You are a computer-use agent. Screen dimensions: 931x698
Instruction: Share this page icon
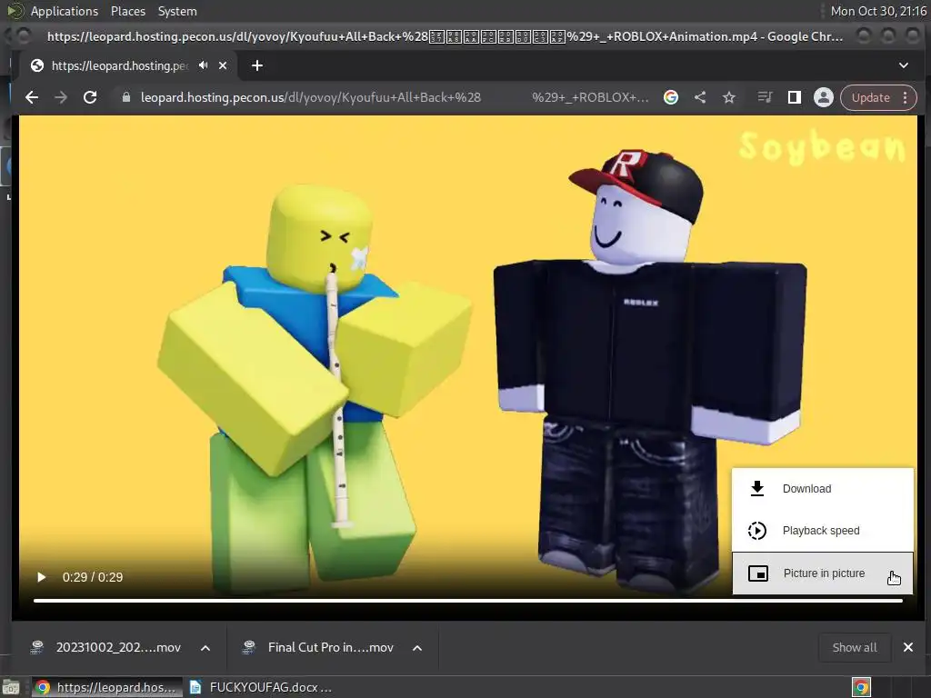pyautogui.click(x=700, y=97)
